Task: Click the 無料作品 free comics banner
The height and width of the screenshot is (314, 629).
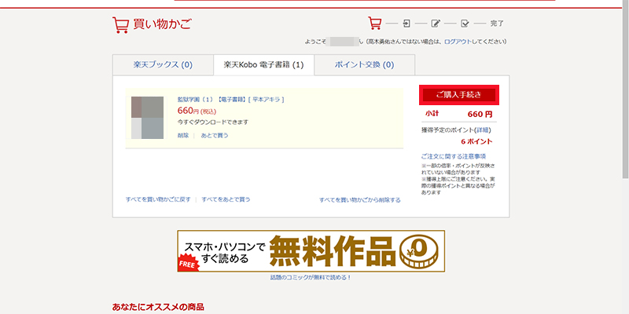Action: click(311, 250)
